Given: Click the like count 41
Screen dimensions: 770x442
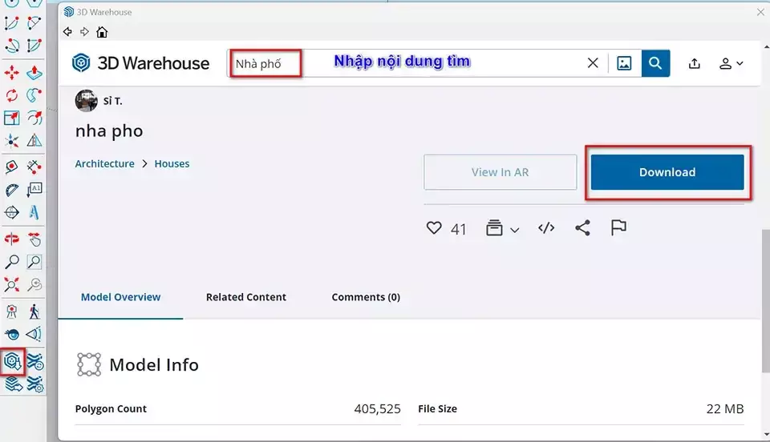Looking at the screenshot, I should pos(458,229).
